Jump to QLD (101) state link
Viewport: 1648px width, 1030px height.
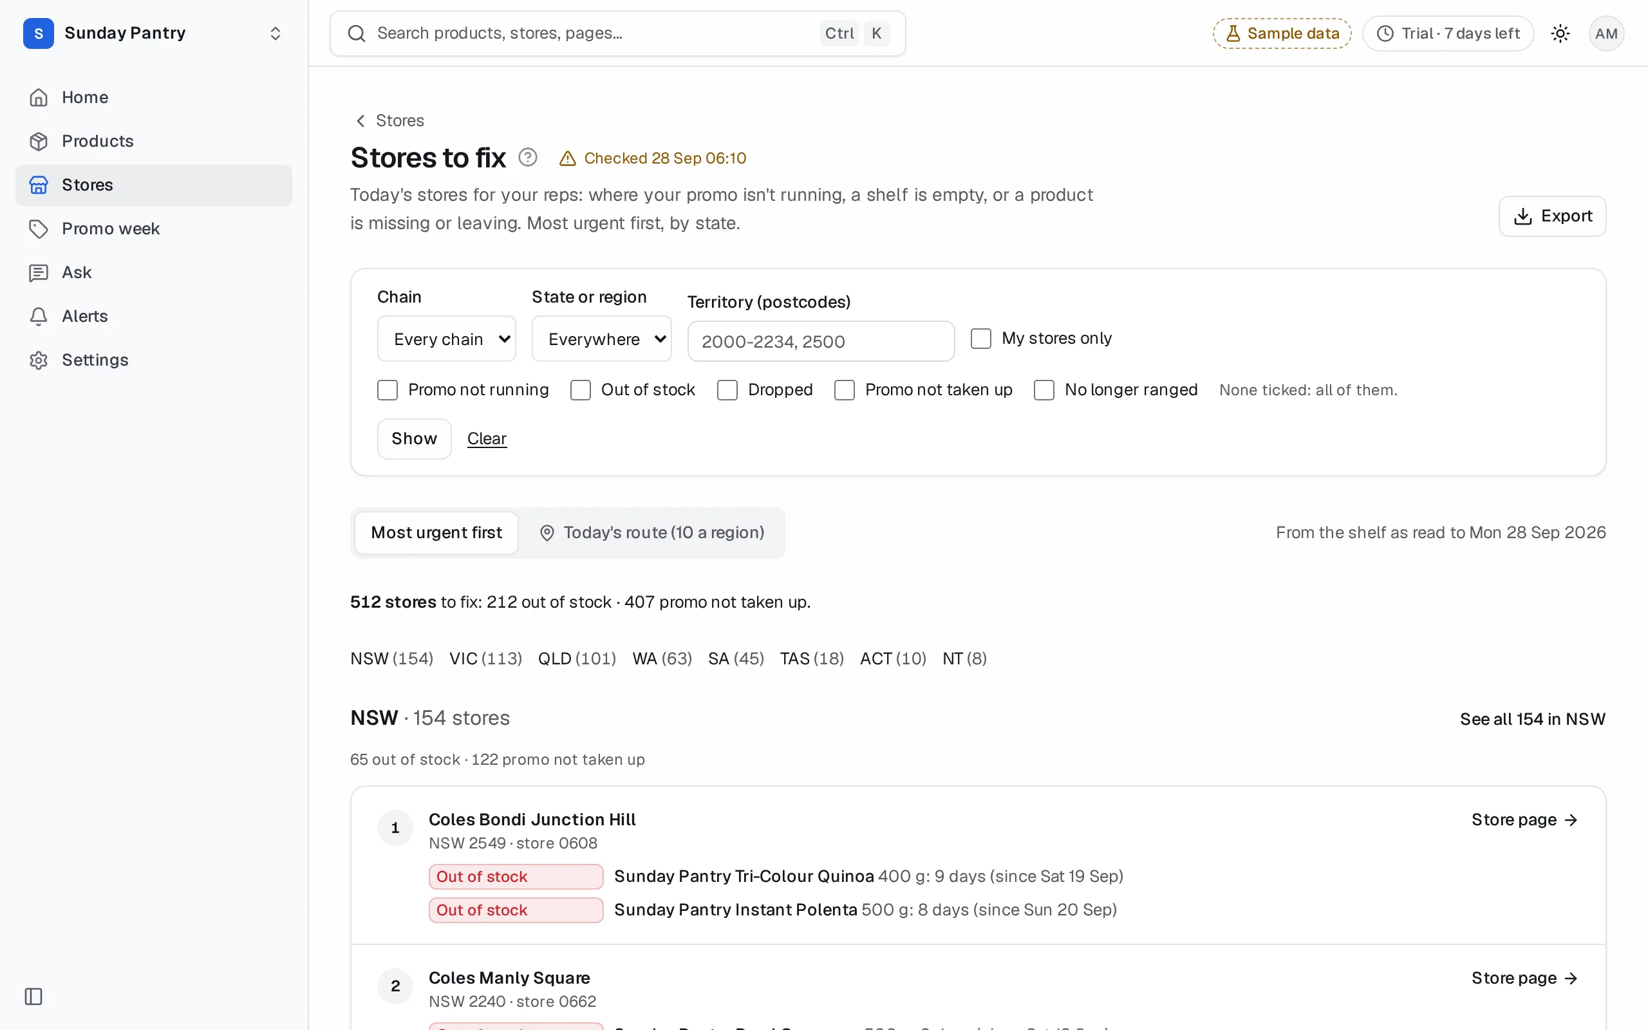(x=577, y=659)
